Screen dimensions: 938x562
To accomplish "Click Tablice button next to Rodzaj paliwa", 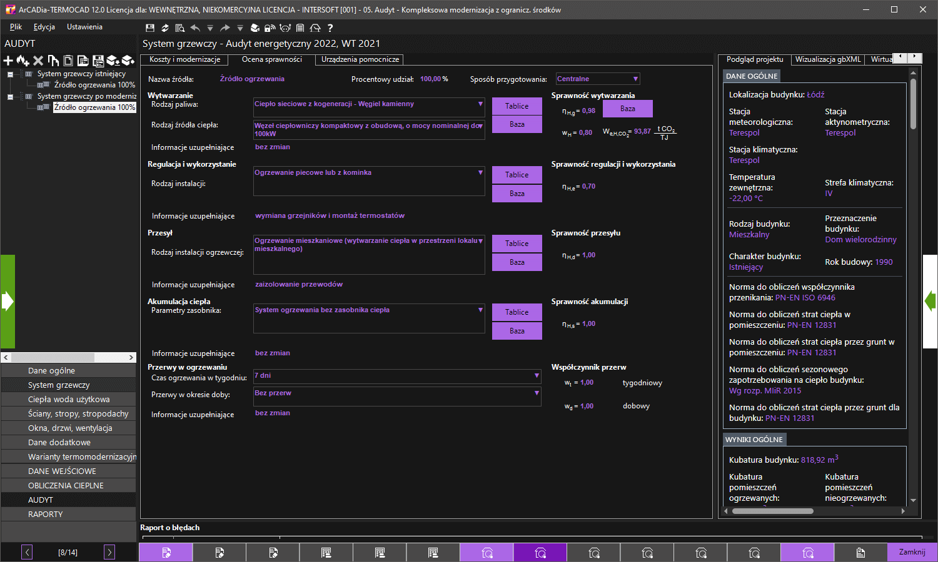I will click(x=517, y=106).
